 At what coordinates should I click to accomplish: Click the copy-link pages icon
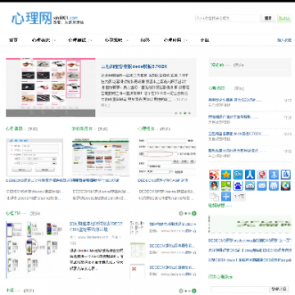pyautogui.click(x=214, y=197)
